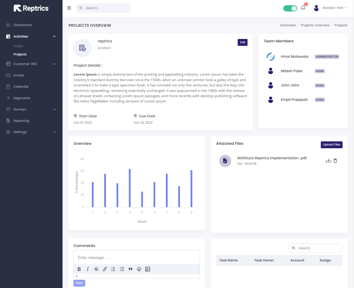Follow the Projects Overview breadcrumb link

tap(315, 25)
